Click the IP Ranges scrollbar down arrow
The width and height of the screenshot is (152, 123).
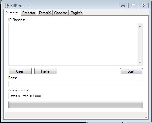click(x=140, y=62)
